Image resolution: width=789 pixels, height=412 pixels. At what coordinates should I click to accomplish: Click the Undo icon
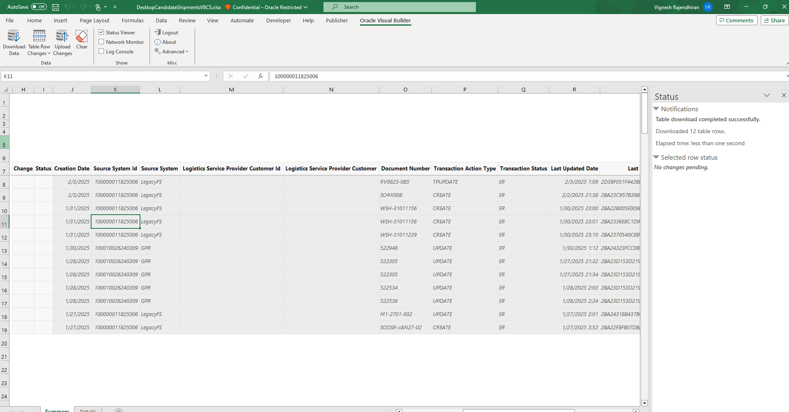click(x=68, y=7)
